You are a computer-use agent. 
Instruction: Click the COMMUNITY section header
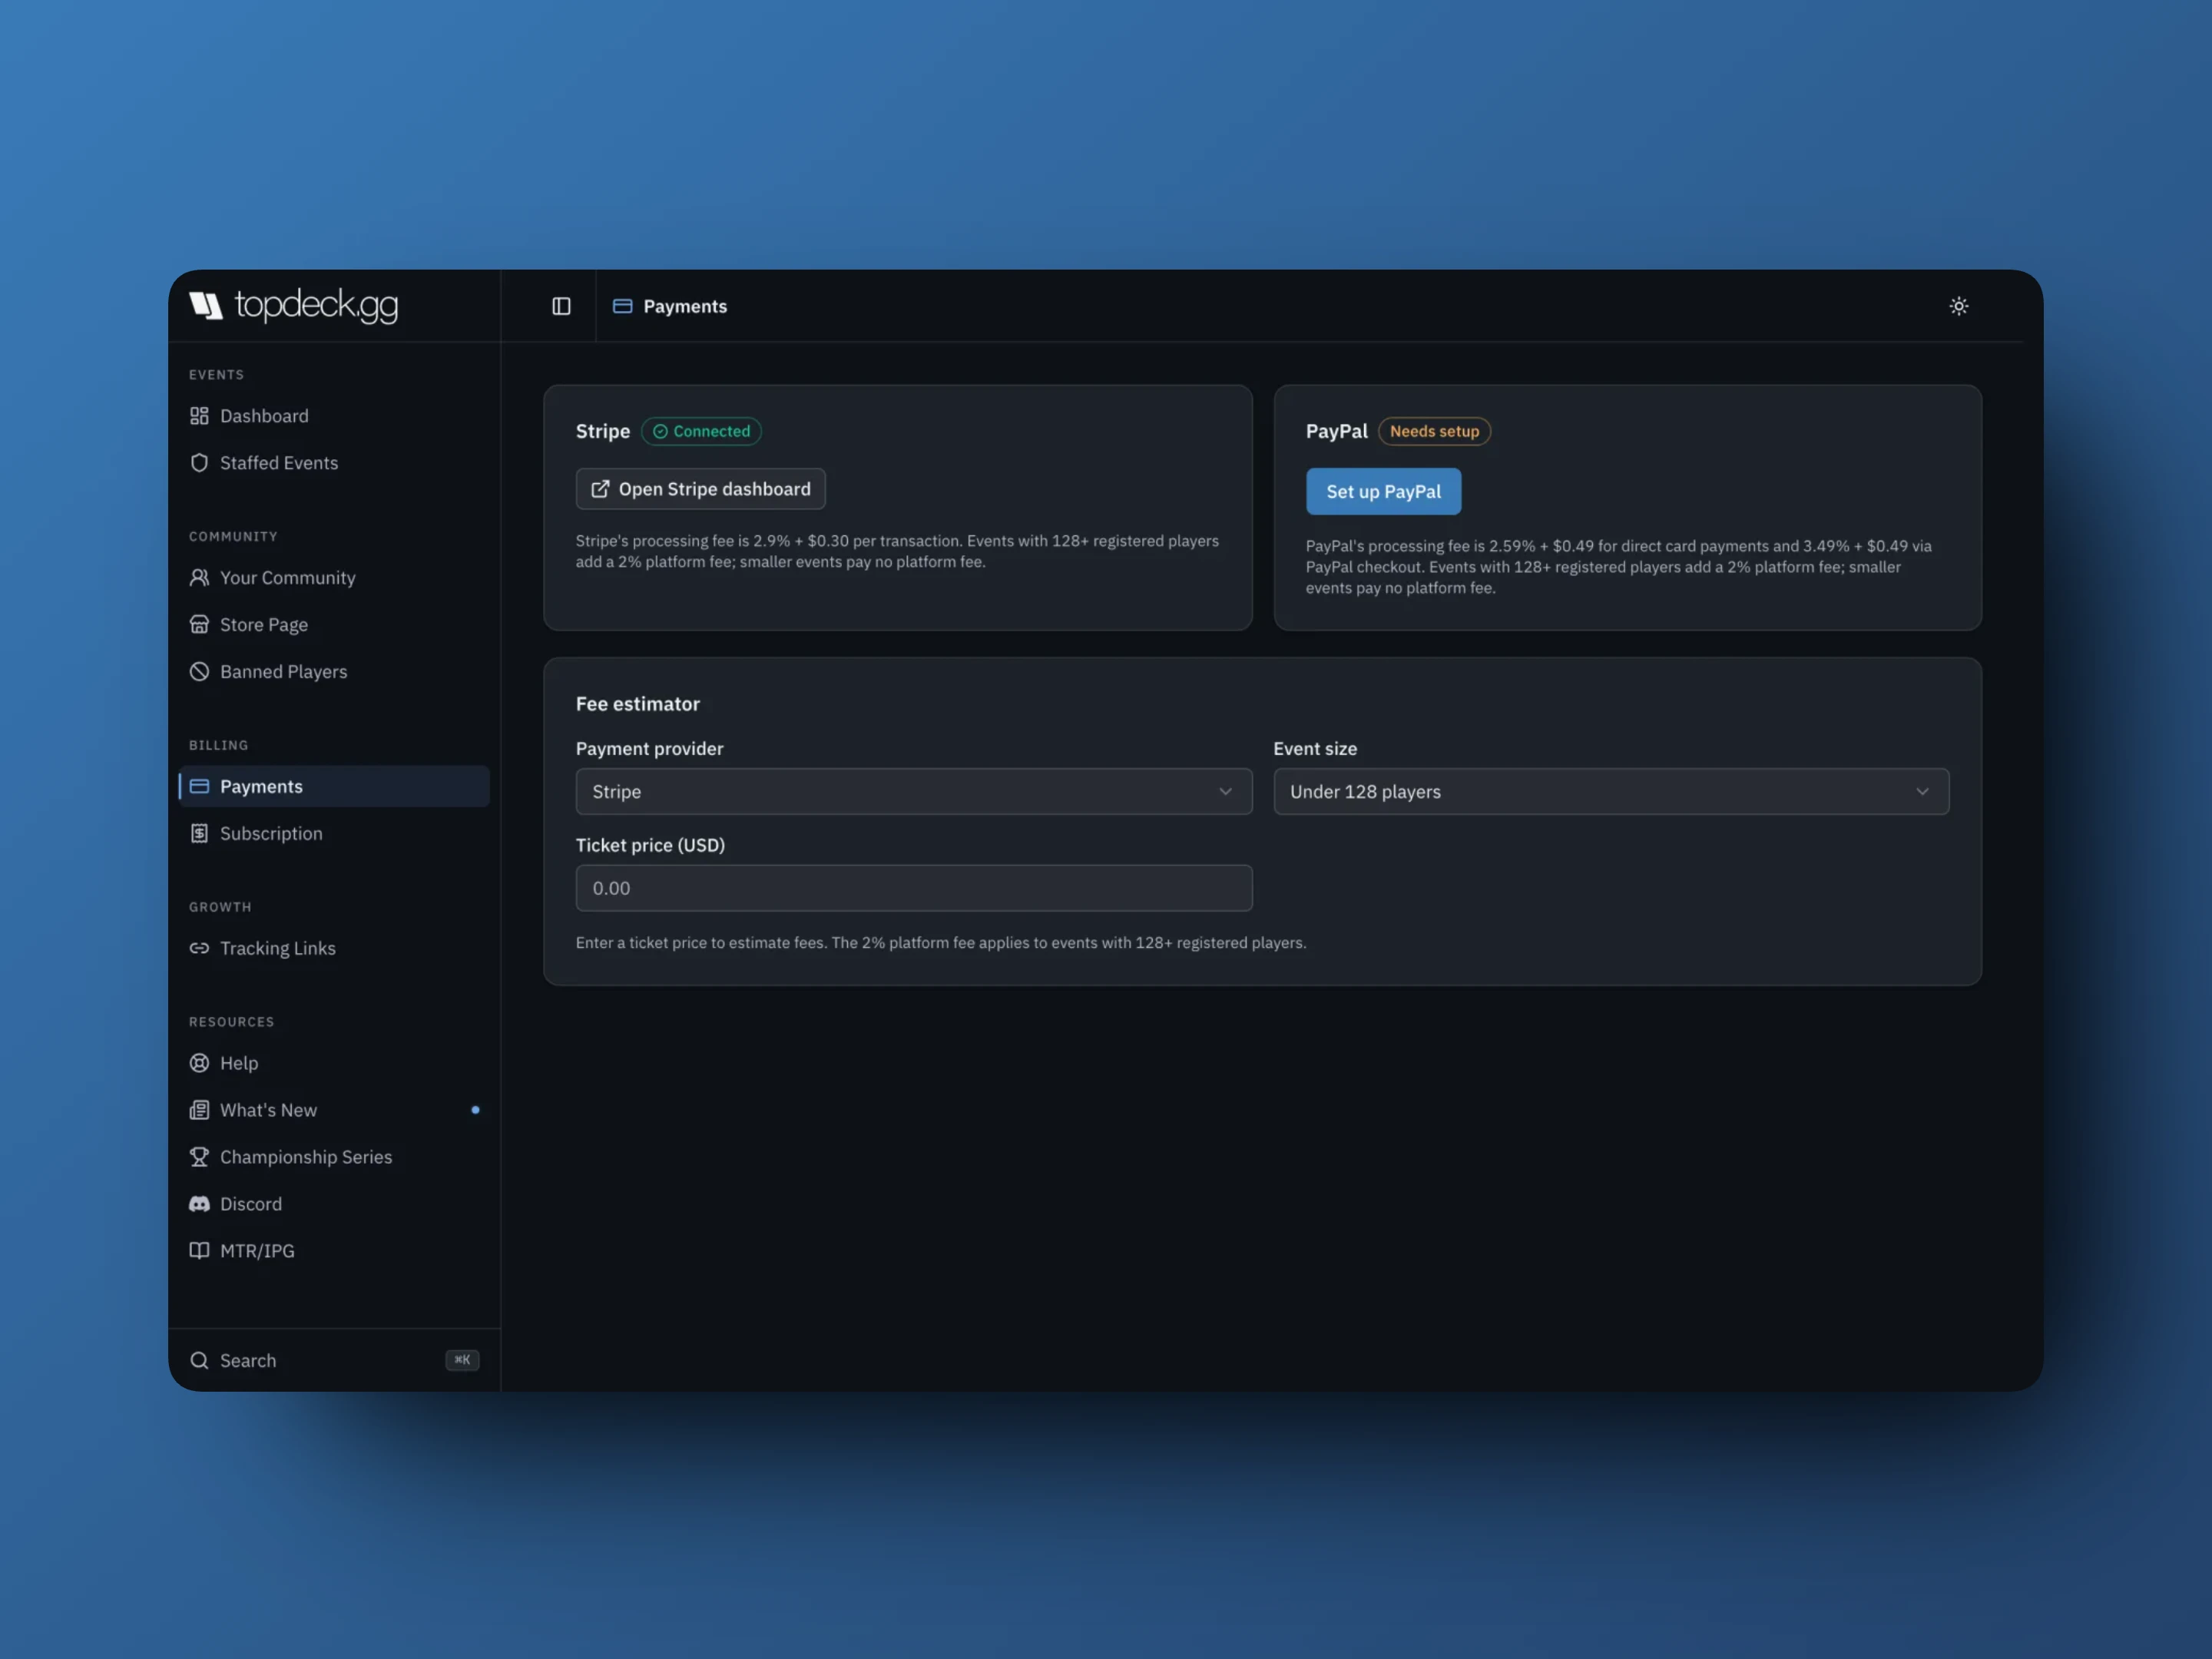234,537
